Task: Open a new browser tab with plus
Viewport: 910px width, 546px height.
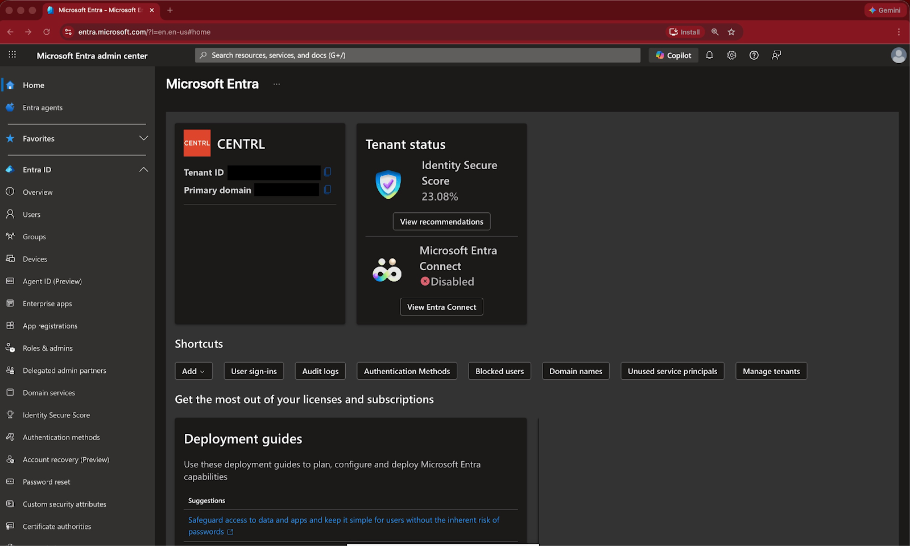Action: (x=170, y=10)
